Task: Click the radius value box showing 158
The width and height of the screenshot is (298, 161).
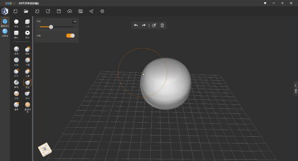Action: point(75,21)
